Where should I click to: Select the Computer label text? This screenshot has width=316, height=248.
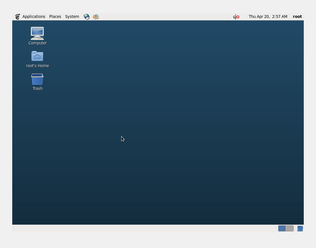pyautogui.click(x=37, y=43)
